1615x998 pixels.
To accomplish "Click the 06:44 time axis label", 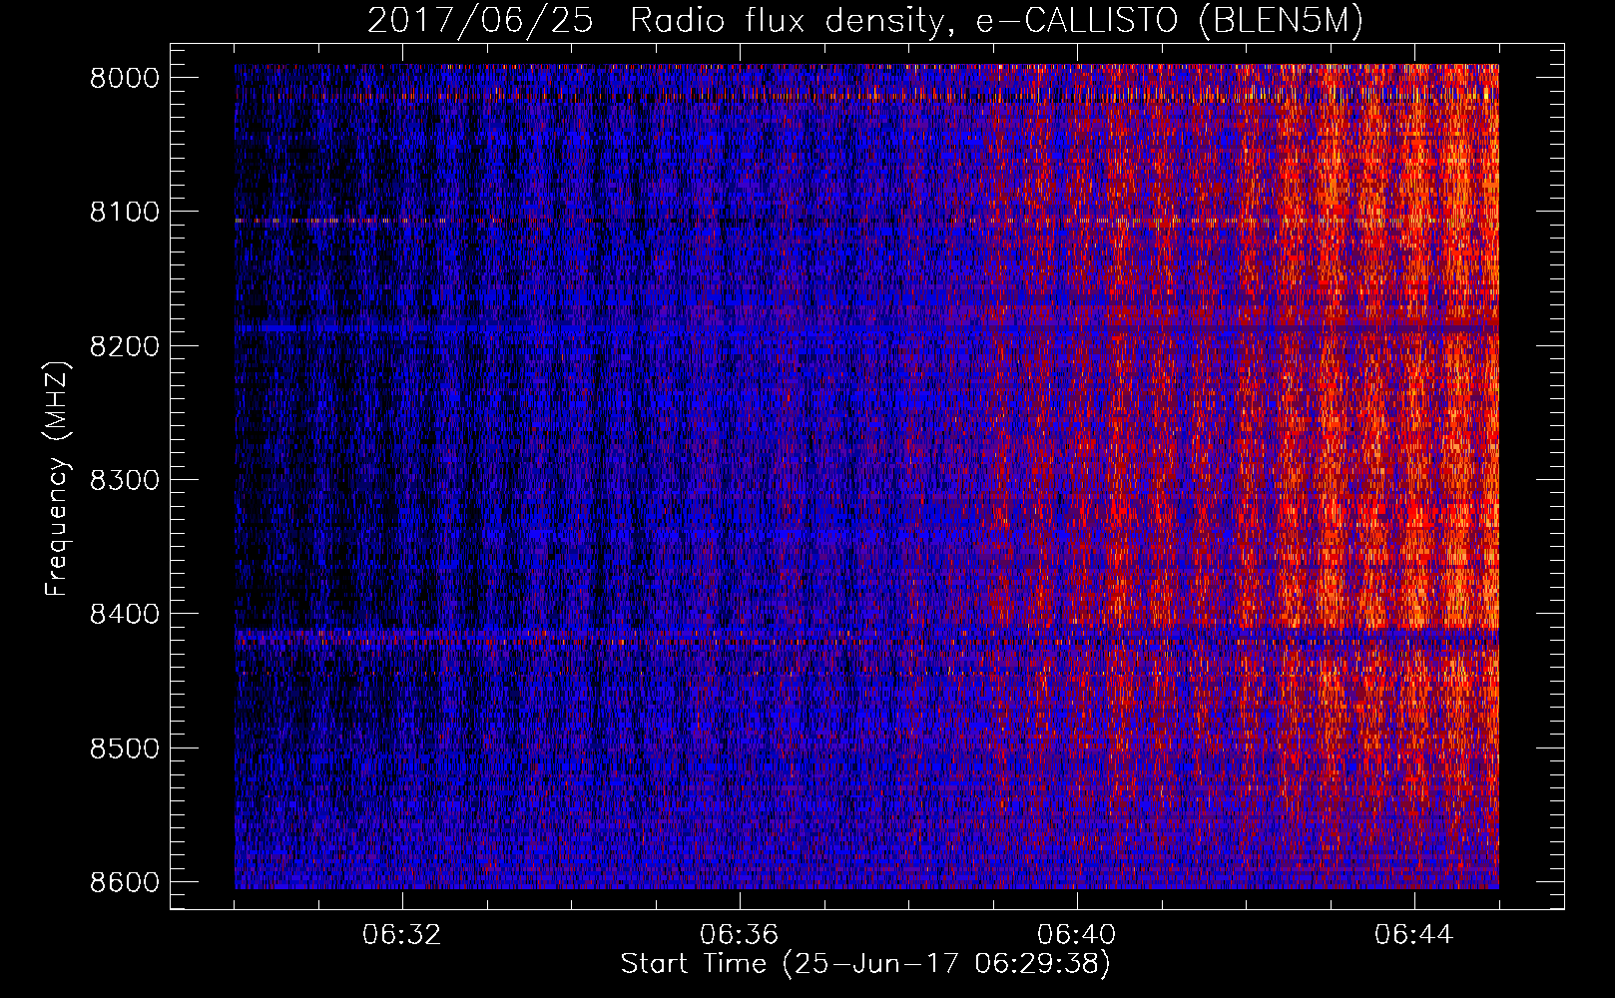I will (1414, 935).
